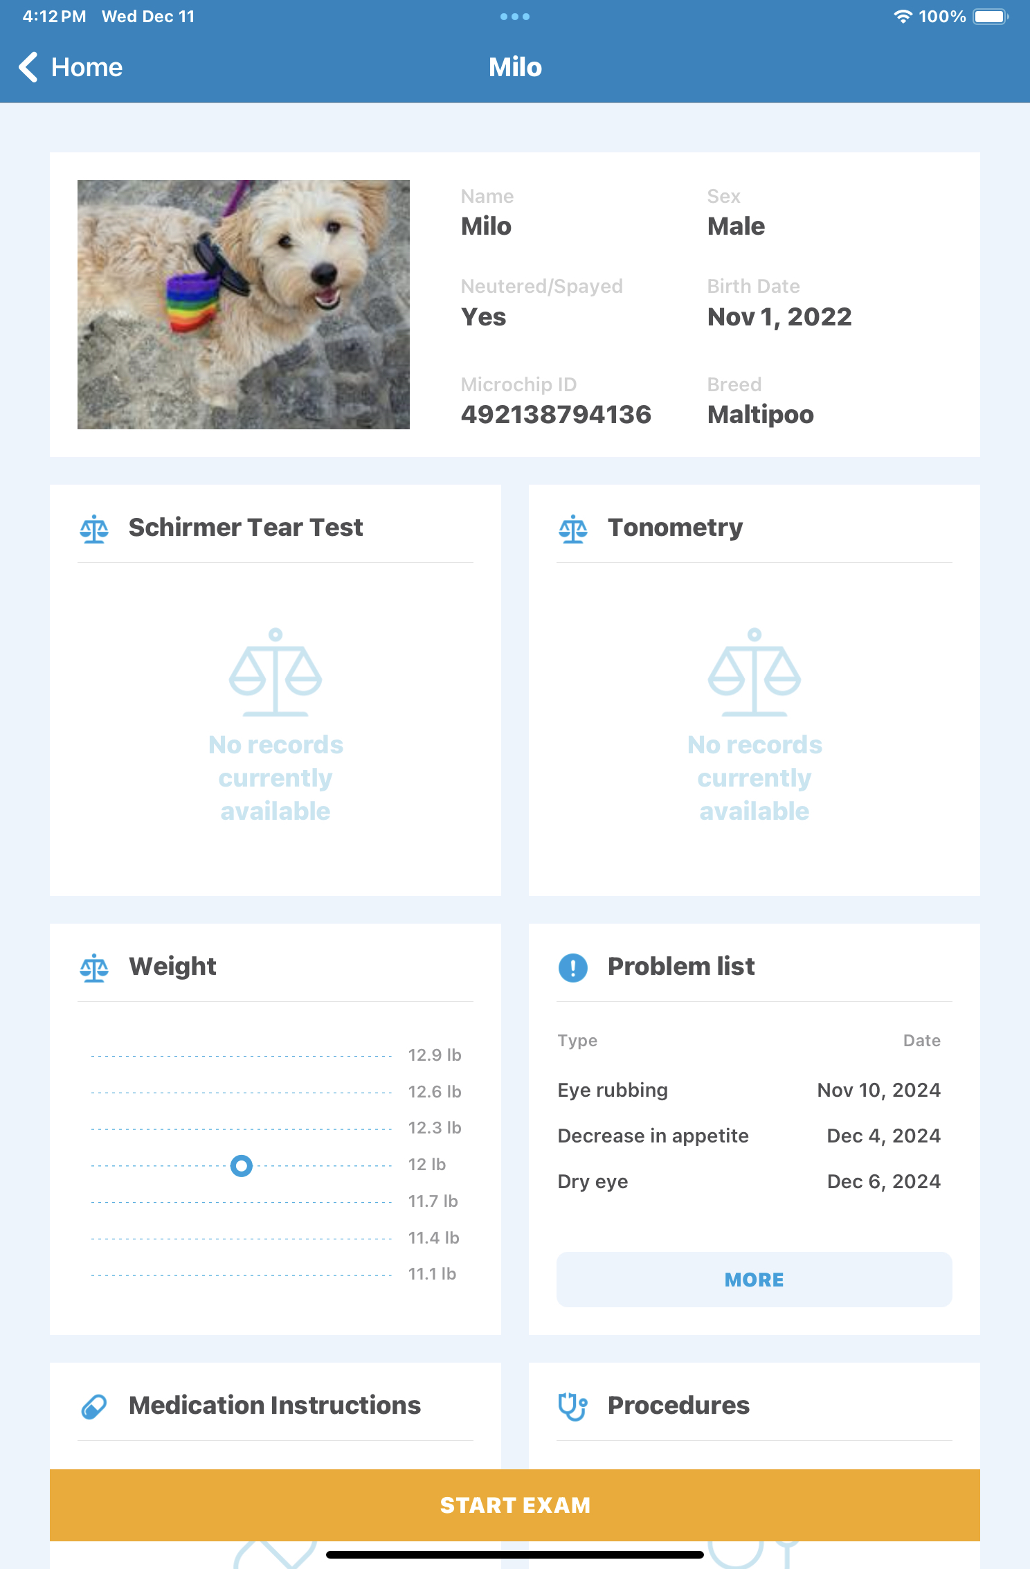This screenshot has height=1569, width=1030.
Task: Go back via the Home link
Action: [87, 67]
